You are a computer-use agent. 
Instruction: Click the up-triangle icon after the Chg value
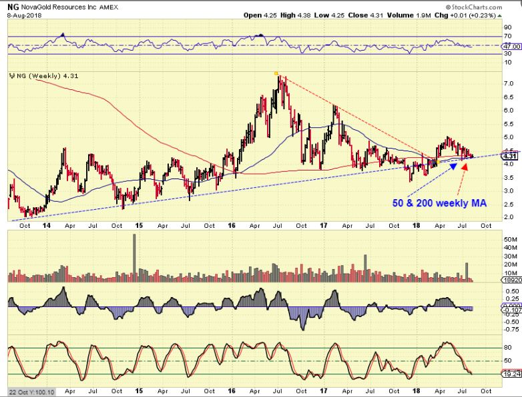tap(500, 15)
